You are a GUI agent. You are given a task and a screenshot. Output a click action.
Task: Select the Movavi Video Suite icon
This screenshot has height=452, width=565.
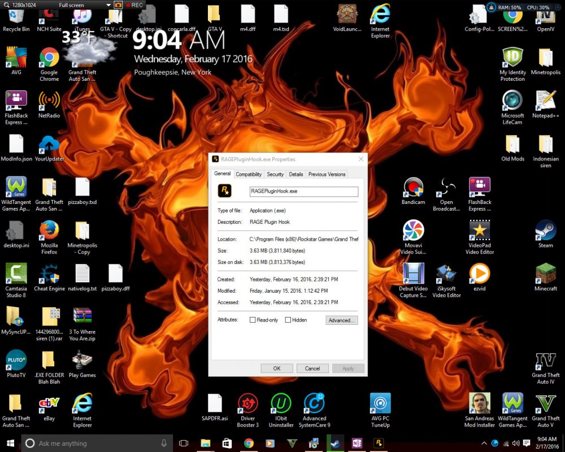click(414, 237)
